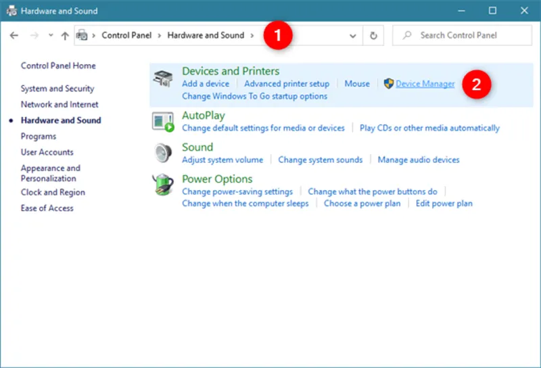This screenshot has width=541, height=368.
Task: Click the Power Options battery icon
Action: (x=162, y=185)
